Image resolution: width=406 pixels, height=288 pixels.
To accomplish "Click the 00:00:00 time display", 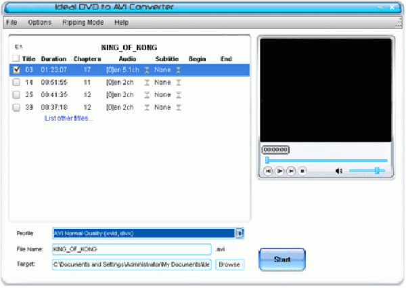I will [276, 150].
